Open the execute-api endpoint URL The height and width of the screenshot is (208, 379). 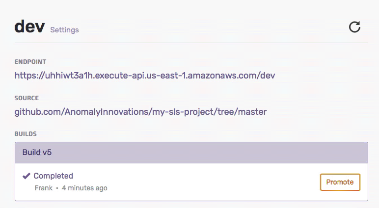(x=145, y=76)
